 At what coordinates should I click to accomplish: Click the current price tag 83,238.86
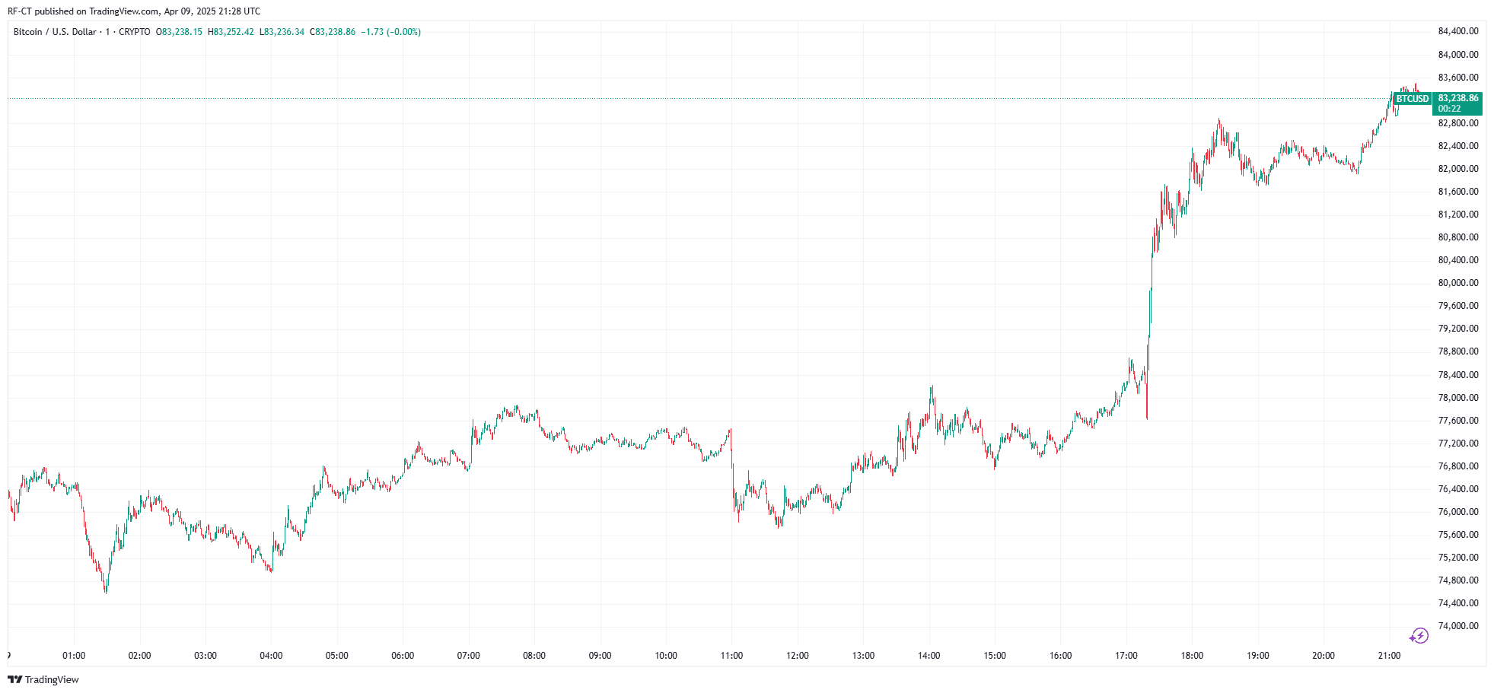pyautogui.click(x=1457, y=98)
